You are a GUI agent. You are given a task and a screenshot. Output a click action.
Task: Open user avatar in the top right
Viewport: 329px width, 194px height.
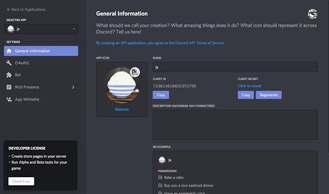313,14
